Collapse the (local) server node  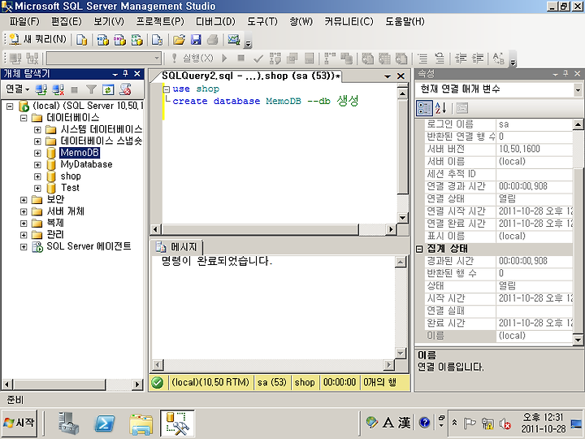[x=10, y=106]
